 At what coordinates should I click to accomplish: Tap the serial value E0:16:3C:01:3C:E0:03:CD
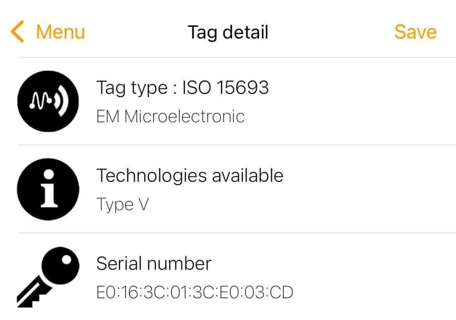195,292
